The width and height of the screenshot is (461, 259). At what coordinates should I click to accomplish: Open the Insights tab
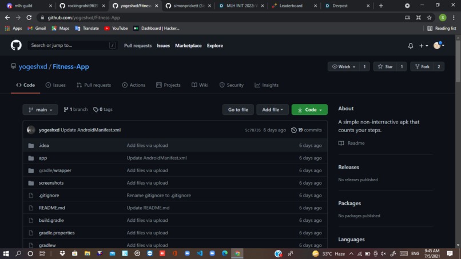click(x=267, y=85)
